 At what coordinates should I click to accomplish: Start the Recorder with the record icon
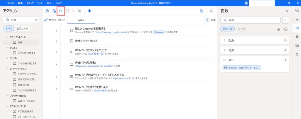(89, 11)
